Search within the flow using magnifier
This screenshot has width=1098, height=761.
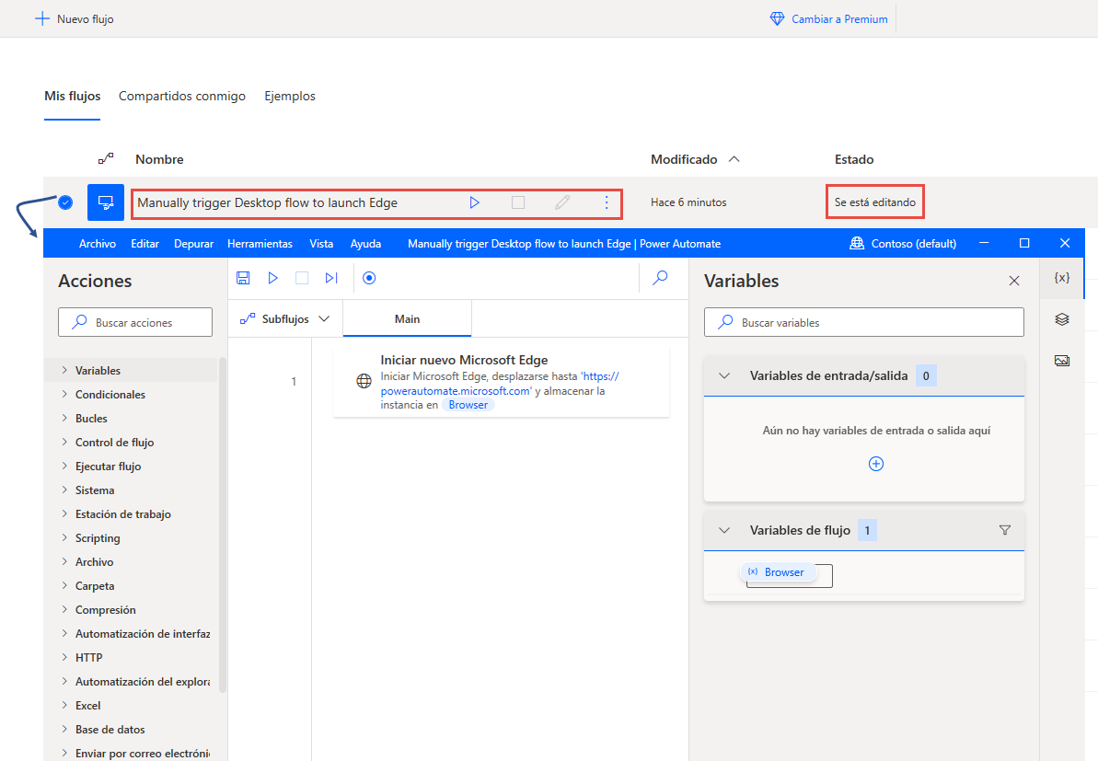click(660, 278)
